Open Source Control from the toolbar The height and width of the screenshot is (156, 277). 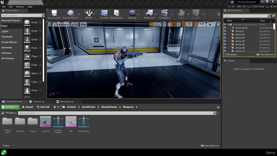pyautogui.click(x=70, y=14)
